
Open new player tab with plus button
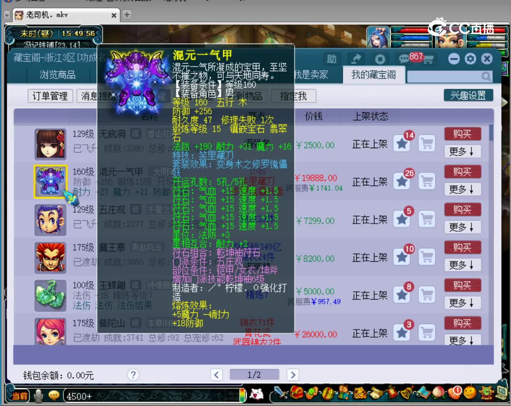pyautogui.click(x=127, y=15)
